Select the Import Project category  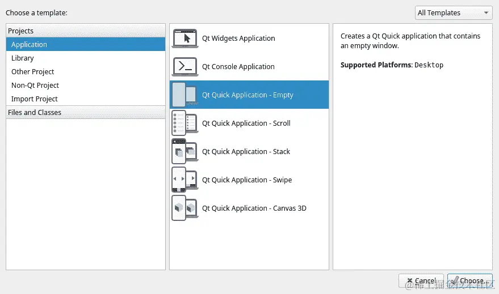(86, 99)
